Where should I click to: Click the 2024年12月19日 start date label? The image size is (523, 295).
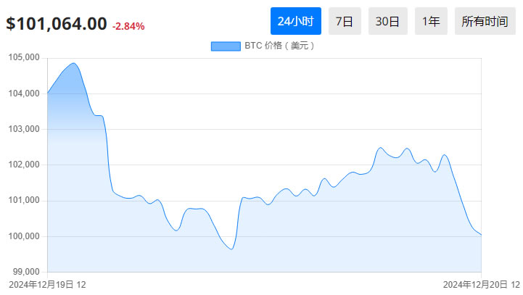pyautogui.click(x=46, y=285)
